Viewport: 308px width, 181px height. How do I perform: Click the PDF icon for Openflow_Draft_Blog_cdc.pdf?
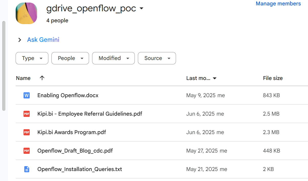point(27,151)
